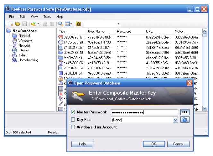Select entry titled 2f8f5074-534...
Screen dimensions: 213x156
tap(75, 68)
